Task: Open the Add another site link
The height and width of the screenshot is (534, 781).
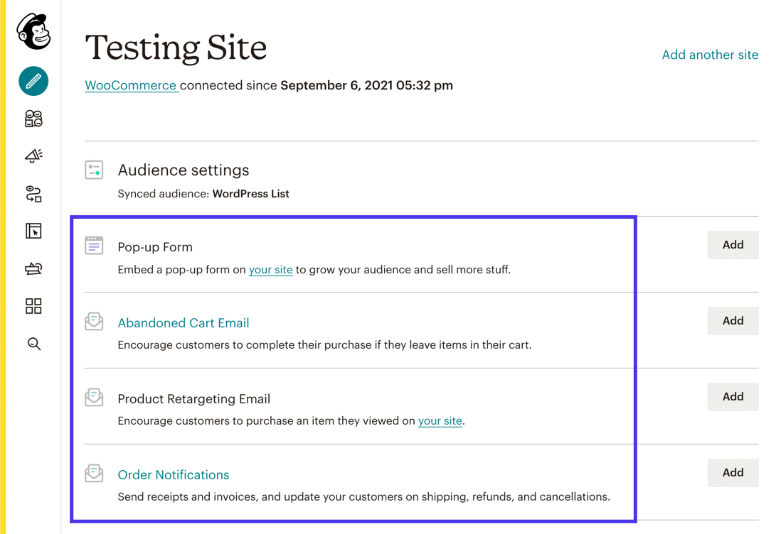Action: 710,55
